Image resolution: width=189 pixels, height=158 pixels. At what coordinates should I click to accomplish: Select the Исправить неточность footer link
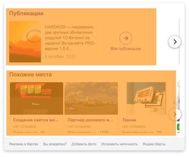point(119,144)
